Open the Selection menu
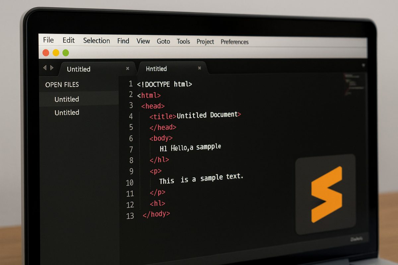Image resolution: width=398 pixels, height=265 pixels. (x=97, y=41)
